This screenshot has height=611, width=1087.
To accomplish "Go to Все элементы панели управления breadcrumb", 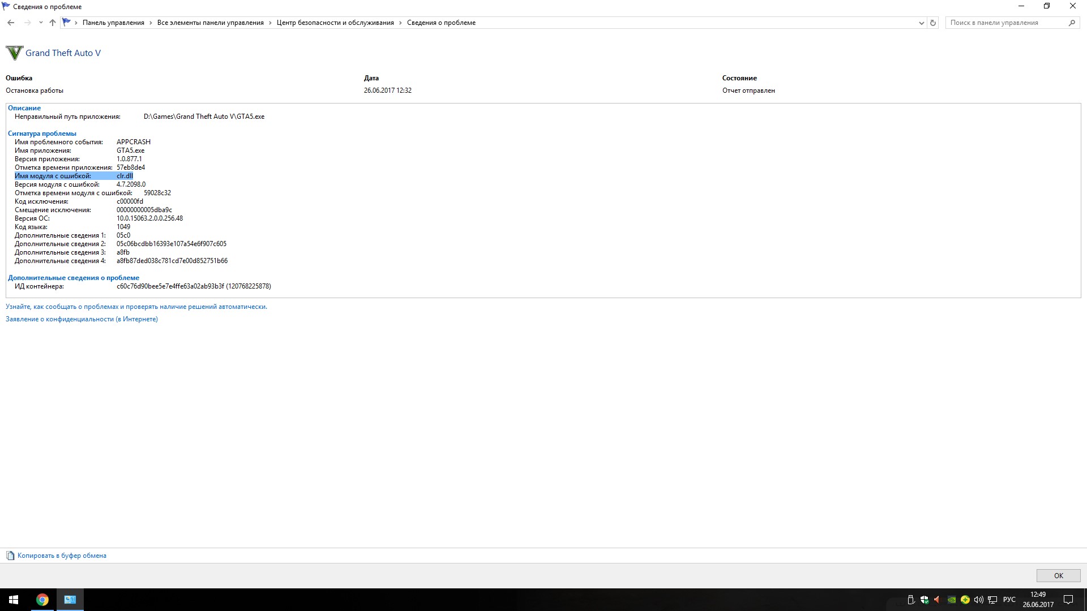I will coord(210,23).
